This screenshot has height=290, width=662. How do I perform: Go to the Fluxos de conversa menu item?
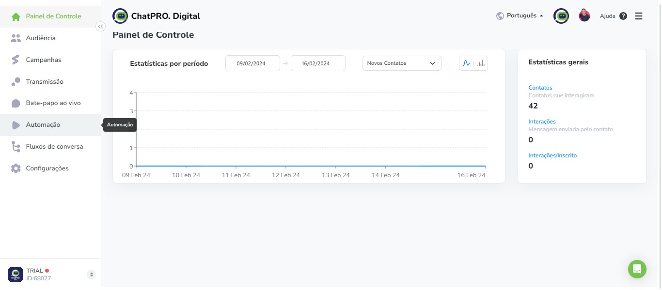click(50, 147)
